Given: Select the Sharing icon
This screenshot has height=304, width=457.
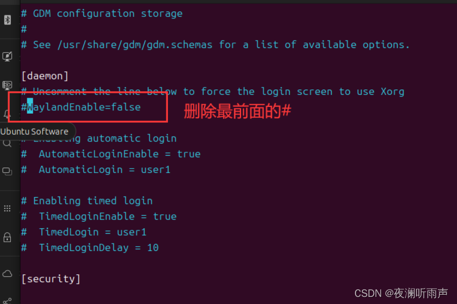Looking at the screenshot, I should coord(7,301).
